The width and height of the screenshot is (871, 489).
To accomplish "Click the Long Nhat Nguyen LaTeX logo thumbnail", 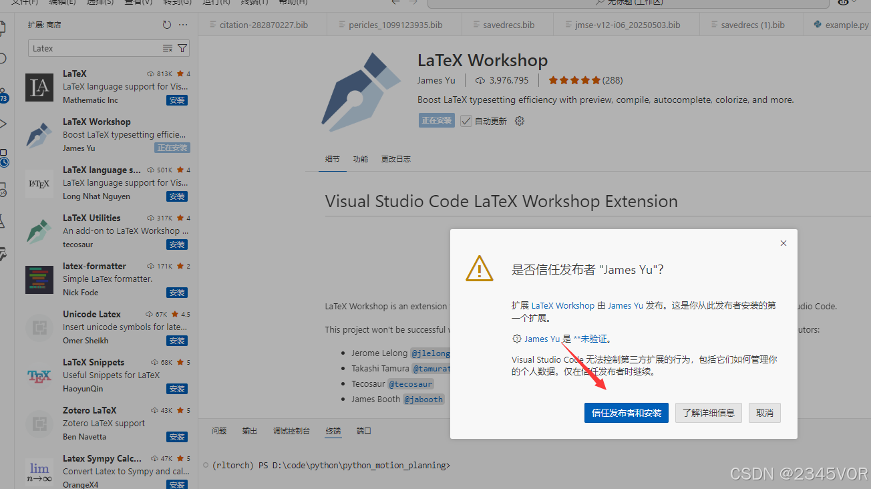I will (x=39, y=184).
